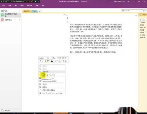
Task: Open the 文件 ribbon tab
Action: click(x=3, y=6)
